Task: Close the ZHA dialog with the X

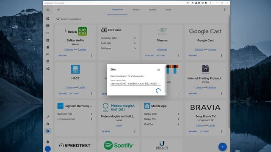Action: (x=158, y=70)
